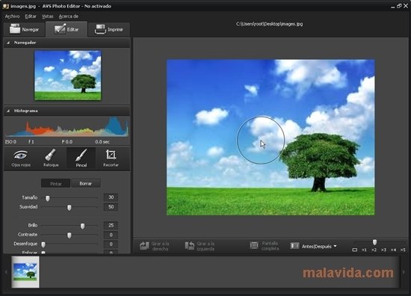Image resolution: width=411 pixels, height=296 pixels.
Task: Click the F 0.0 aperture label
Action: 67,141
